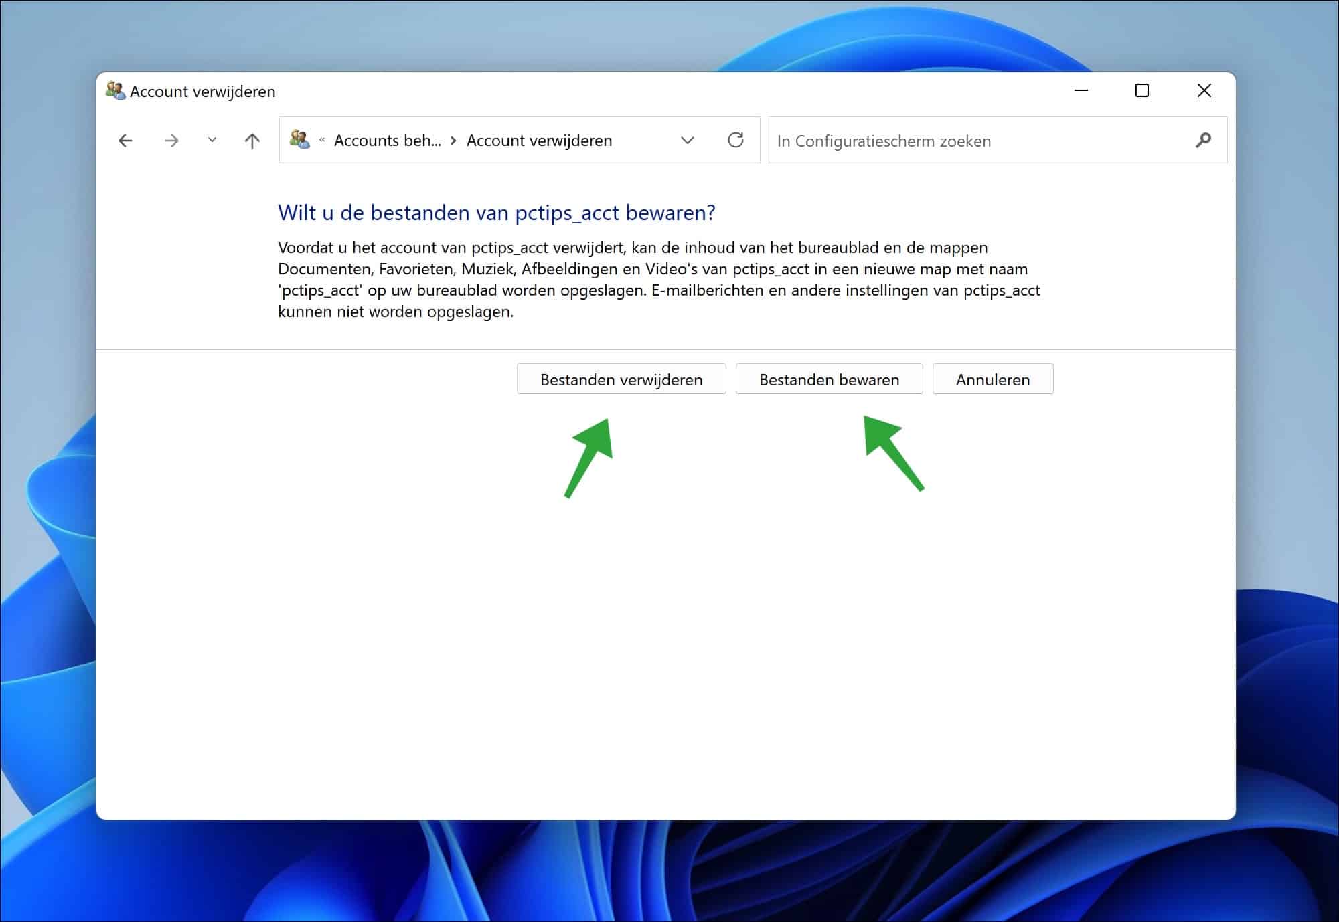Click the Account verwijderen title bar icon

tap(115, 91)
